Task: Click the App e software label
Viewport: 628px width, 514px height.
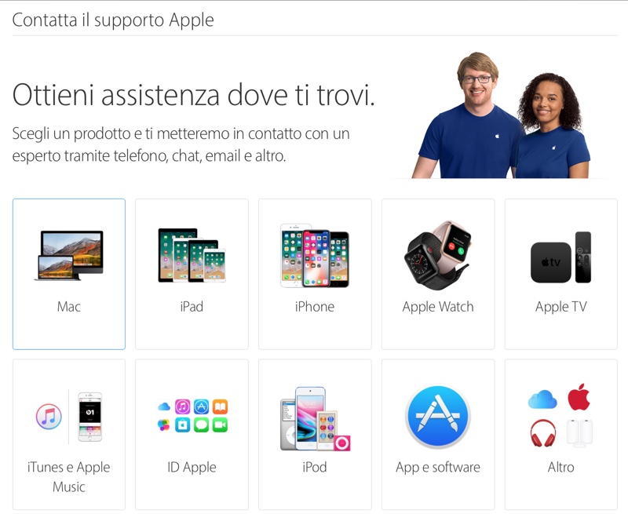Action: (438, 467)
